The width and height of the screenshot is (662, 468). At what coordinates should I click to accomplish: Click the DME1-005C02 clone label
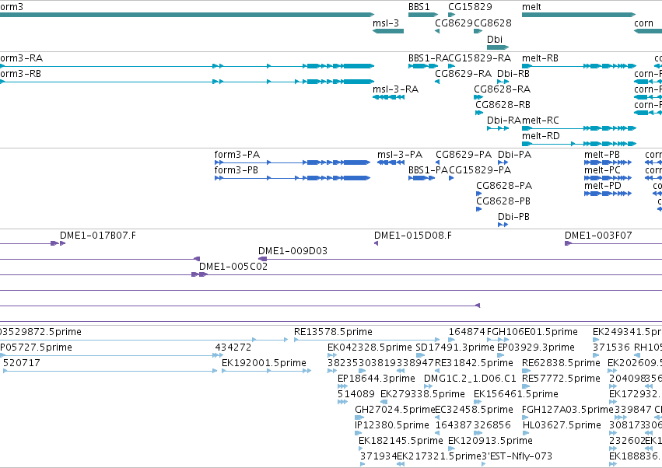click(x=233, y=267)
